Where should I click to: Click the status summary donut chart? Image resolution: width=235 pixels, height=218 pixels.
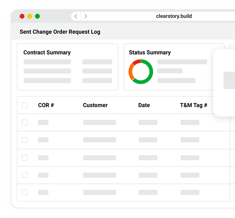point(141,71)
